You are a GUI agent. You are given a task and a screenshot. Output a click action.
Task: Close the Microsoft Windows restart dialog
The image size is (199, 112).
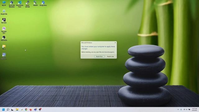point(115,43)
